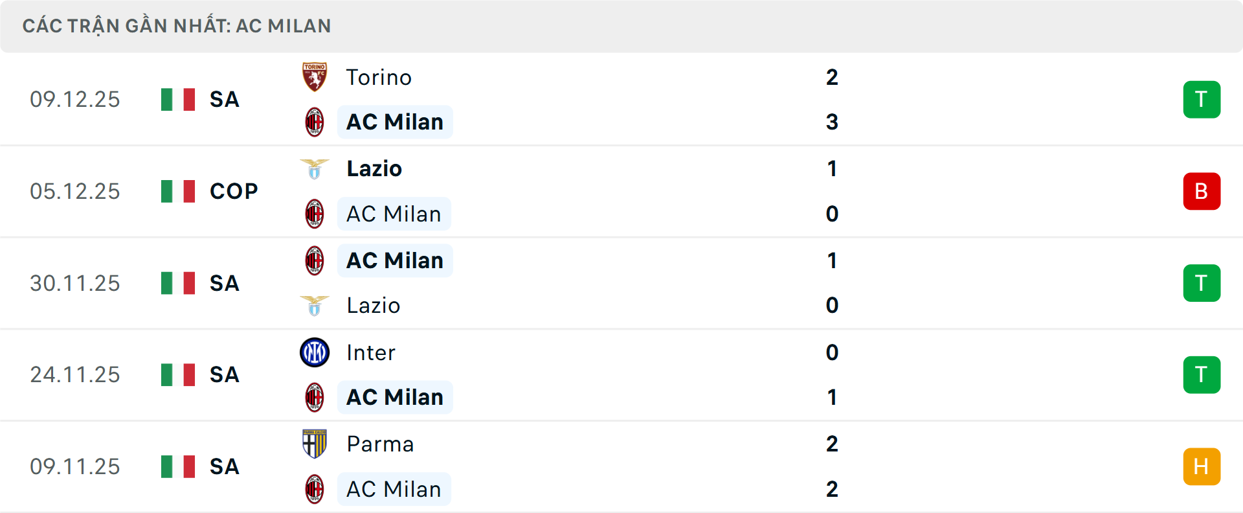Click the date 09.11.25
The width and height of the screenshot is (1243, 513).
(x=75, y=466)
